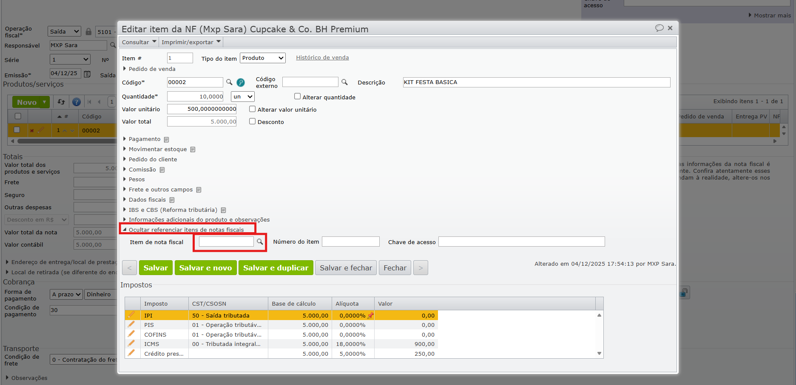Image resolution: width=796 pixels, height=385 pixels.
Task: Edit the COFINS tax row pencil
Action: tap(131, 334)
